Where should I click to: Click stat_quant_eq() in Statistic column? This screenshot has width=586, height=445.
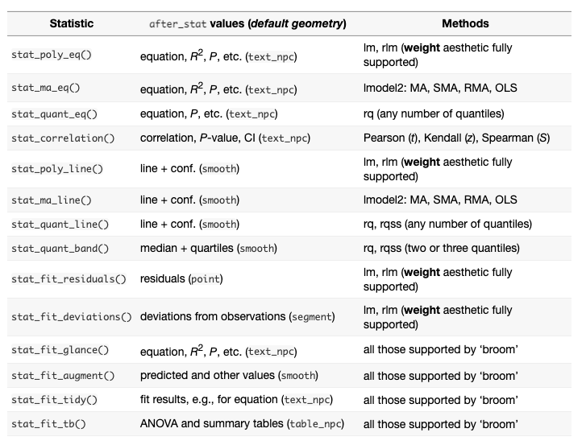coord(54,113)
